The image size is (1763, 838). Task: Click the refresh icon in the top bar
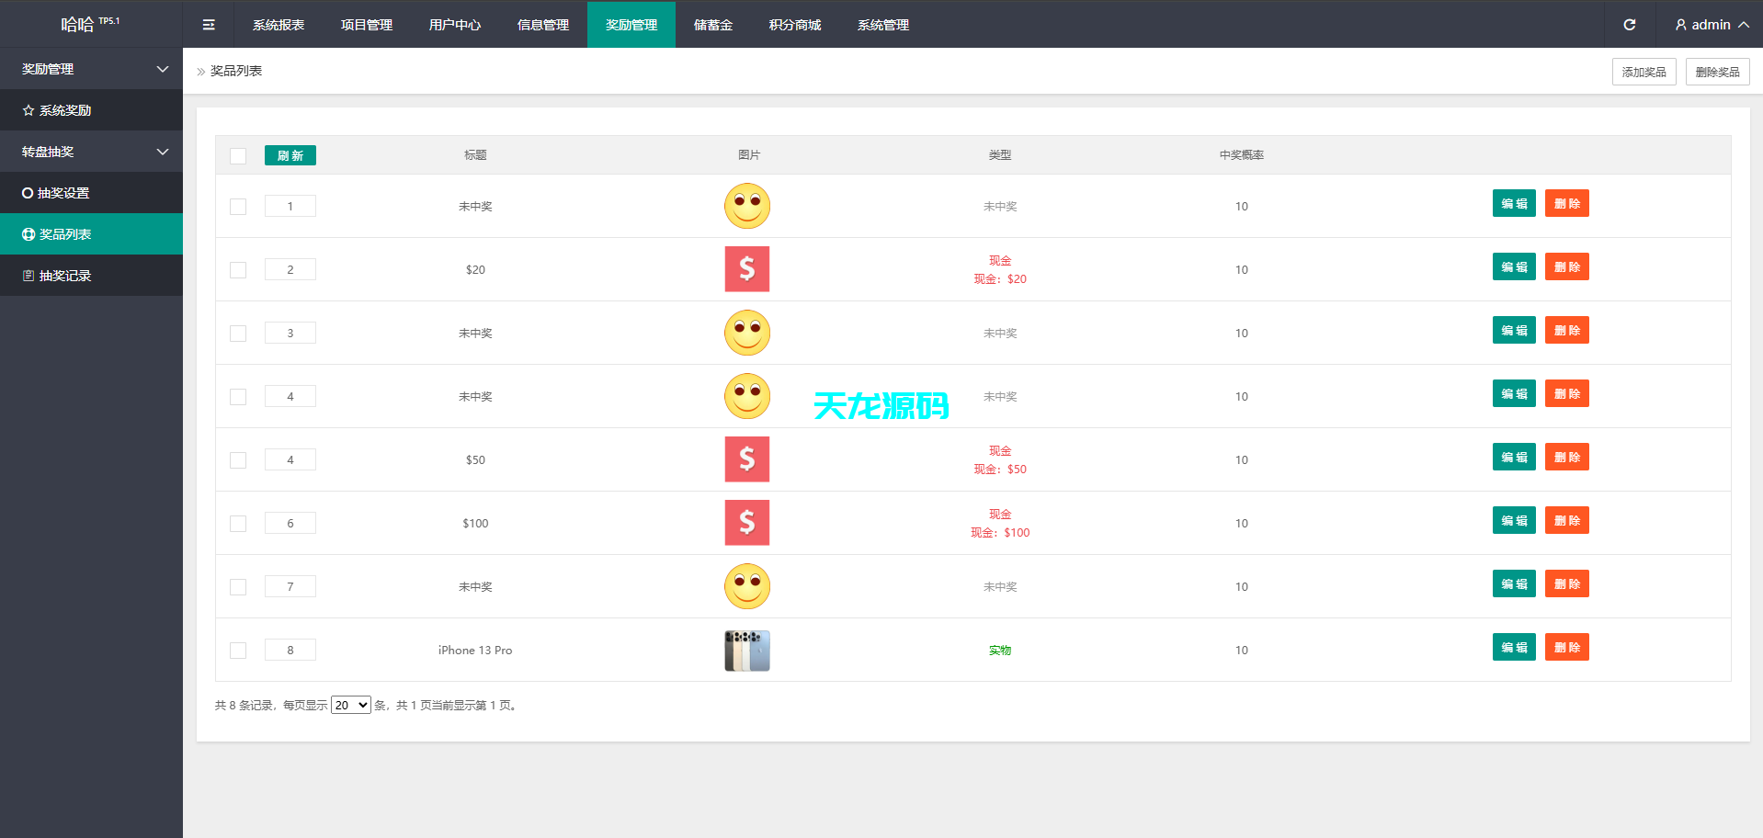tap(1630, 25)
